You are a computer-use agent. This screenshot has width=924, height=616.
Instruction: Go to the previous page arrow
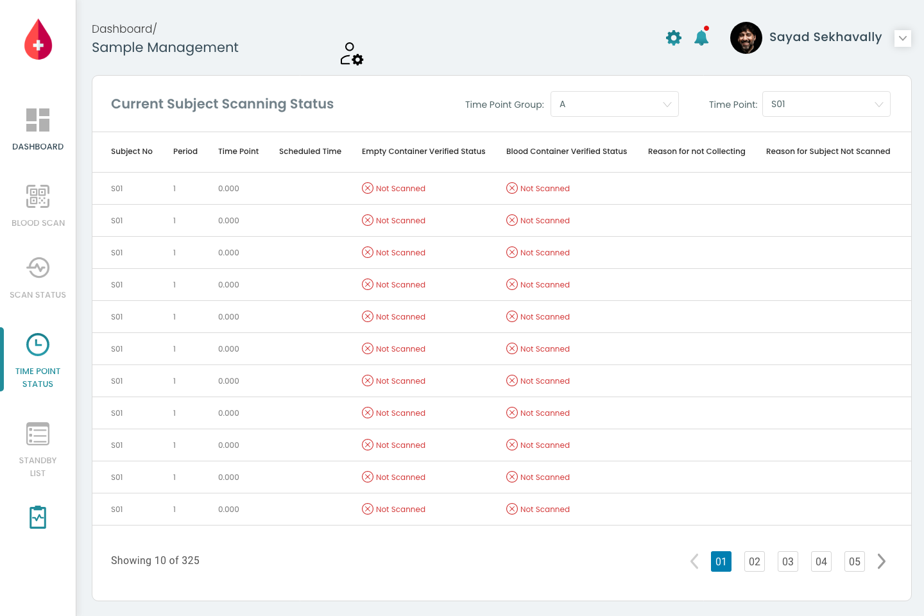(694, 561)
